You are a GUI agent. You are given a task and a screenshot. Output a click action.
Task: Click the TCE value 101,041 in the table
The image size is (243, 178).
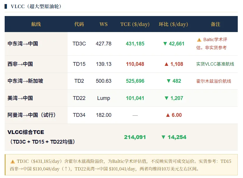135,98
